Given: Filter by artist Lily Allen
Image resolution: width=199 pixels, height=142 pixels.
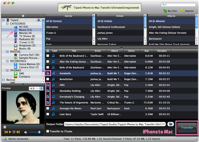Looking at the screenshot, I should click(x=120, y=39).
